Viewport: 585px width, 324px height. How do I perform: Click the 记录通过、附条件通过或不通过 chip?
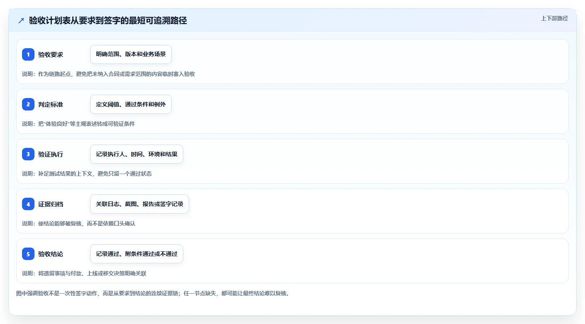(x=137, y=254)
